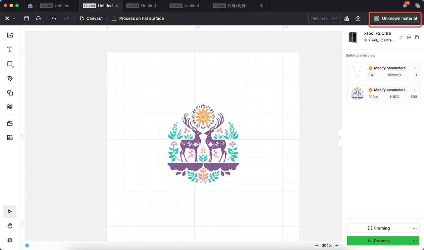The height and width of the screenshot is (250, 424).
Task: Select the pen vector tool
Action: (x=10, y=78)
